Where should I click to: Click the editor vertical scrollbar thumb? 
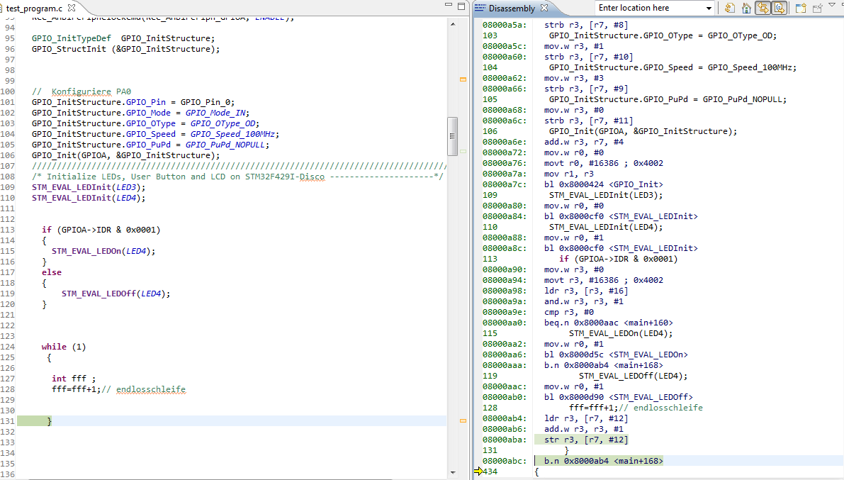coord(452,136)
